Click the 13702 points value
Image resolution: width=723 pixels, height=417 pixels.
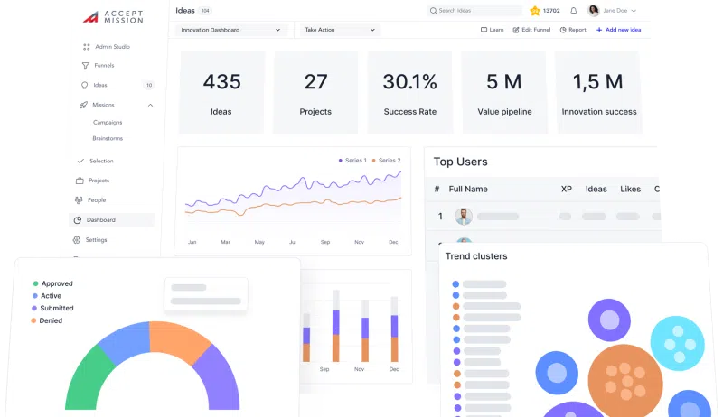coord(551,11)
